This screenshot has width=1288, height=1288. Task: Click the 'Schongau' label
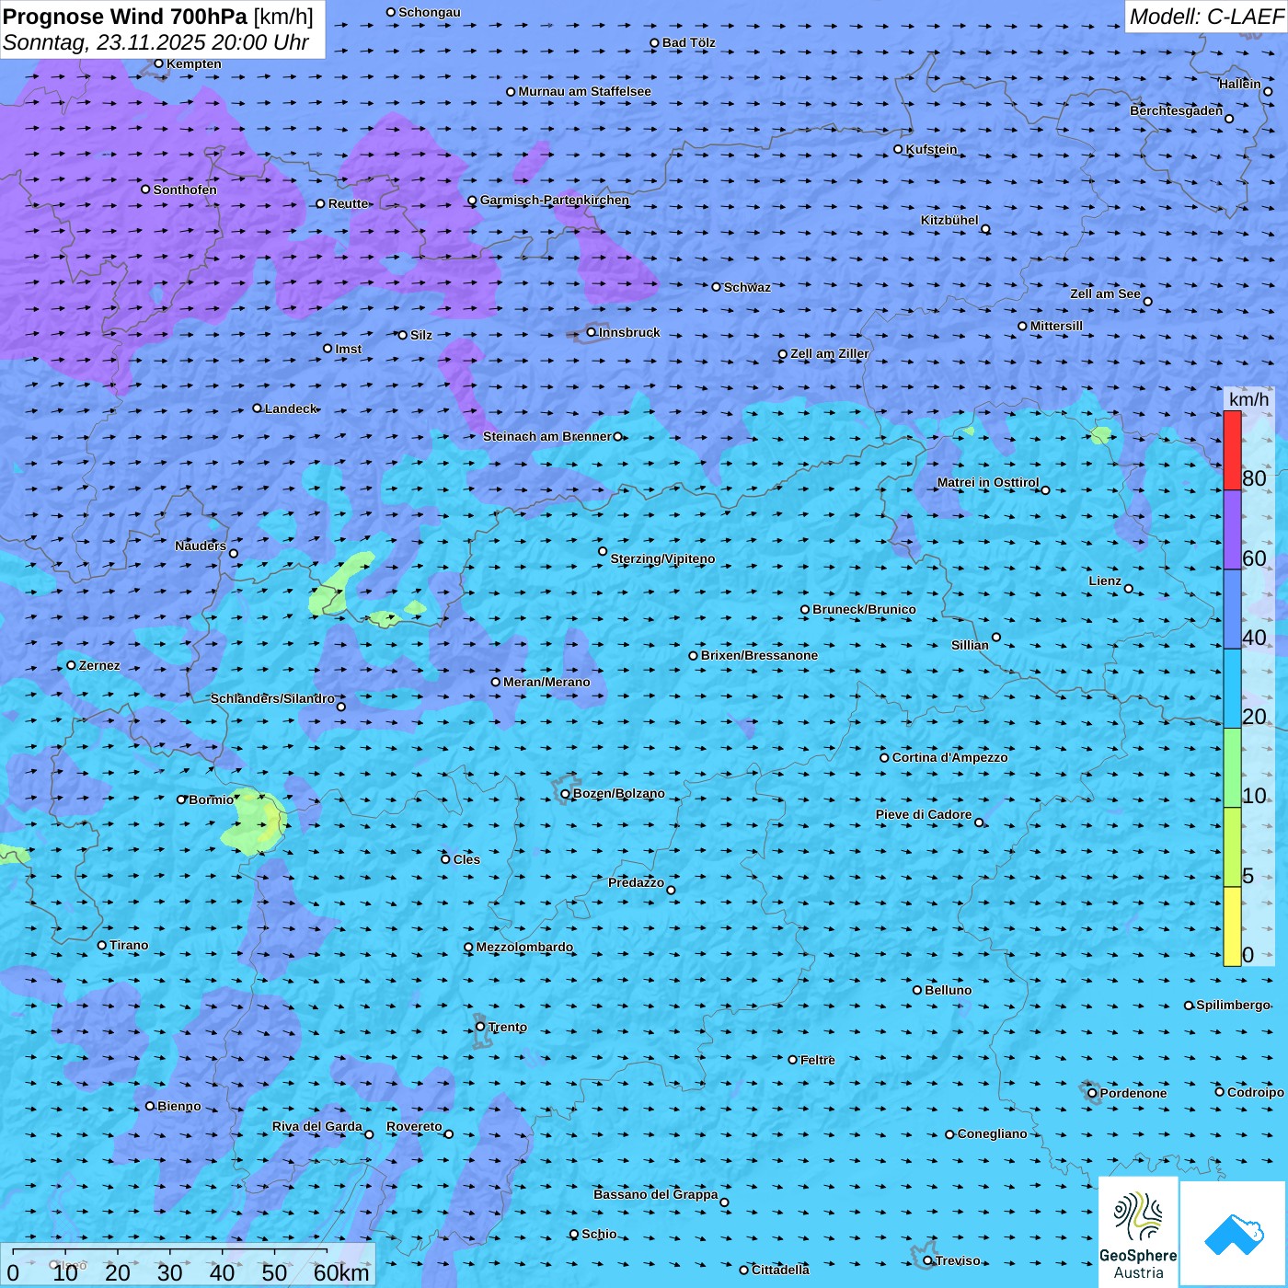pyautogui.click(x=430, y=12)
